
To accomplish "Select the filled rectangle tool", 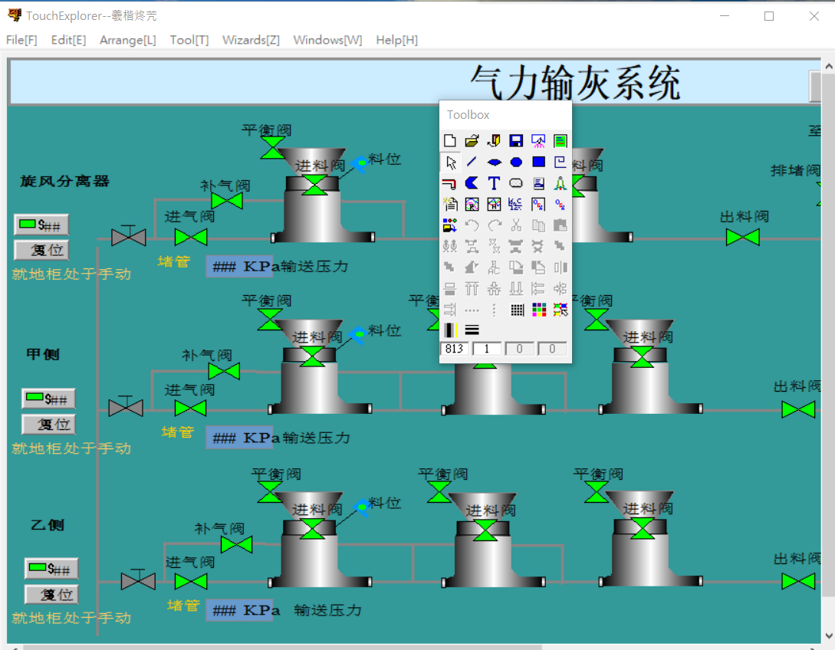I will 538,162.
